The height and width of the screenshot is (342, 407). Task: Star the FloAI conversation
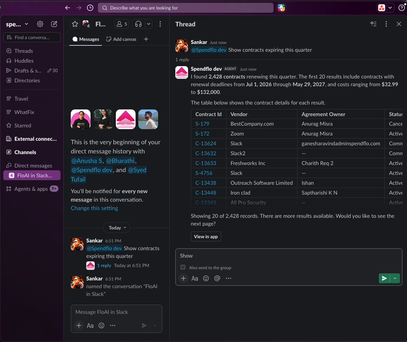point(75,24)
